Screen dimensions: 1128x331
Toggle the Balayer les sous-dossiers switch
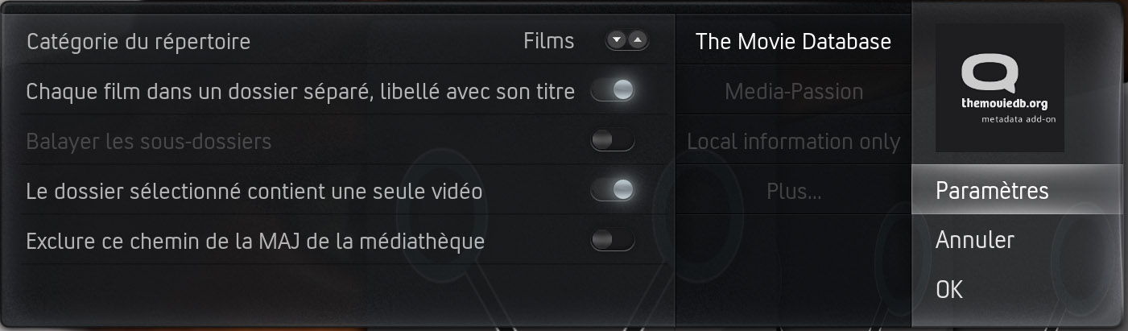pos(613,141)
